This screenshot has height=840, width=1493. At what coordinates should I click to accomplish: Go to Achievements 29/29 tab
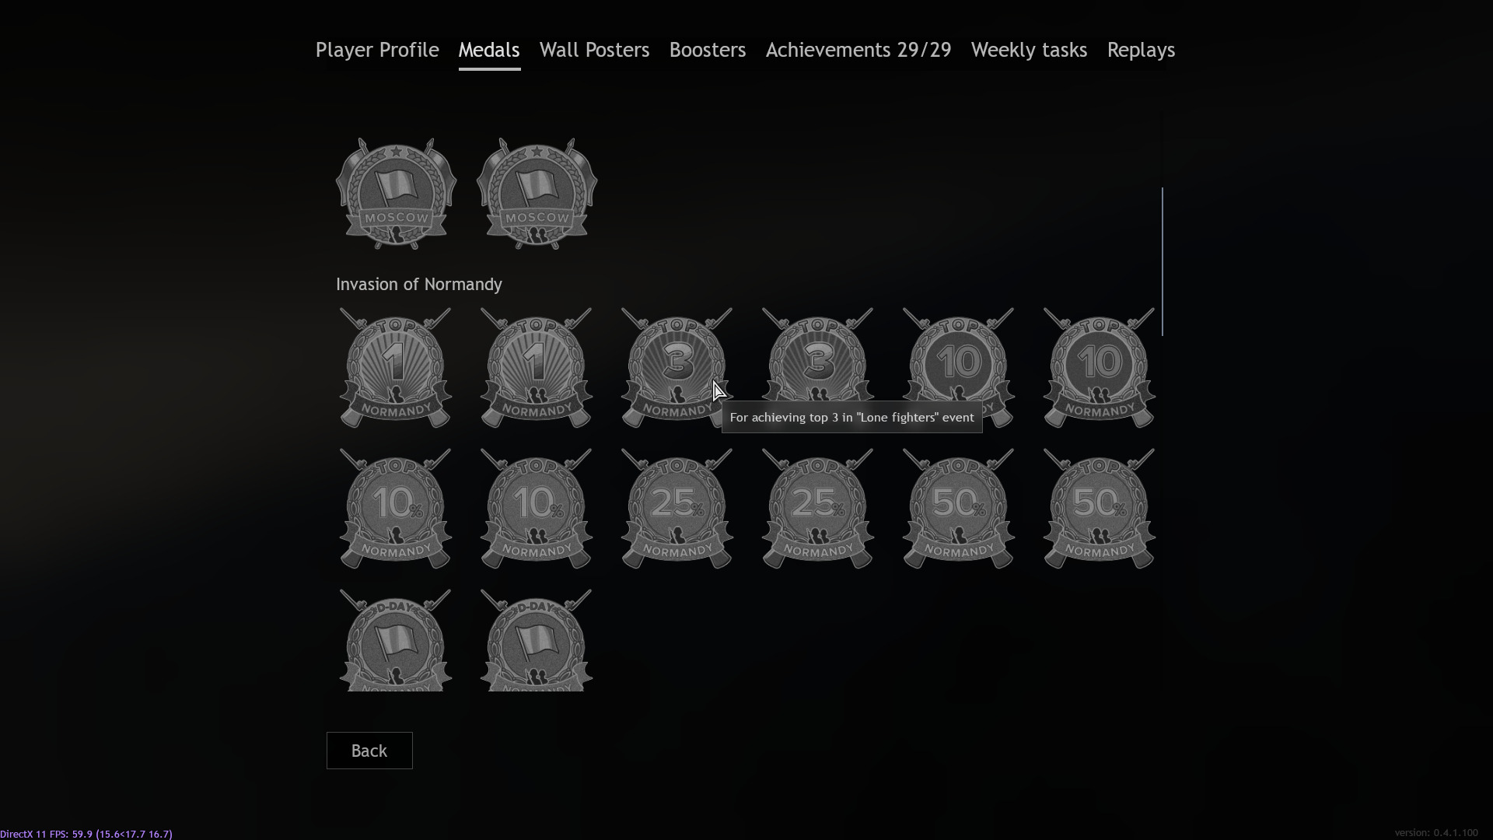(858, 50)
